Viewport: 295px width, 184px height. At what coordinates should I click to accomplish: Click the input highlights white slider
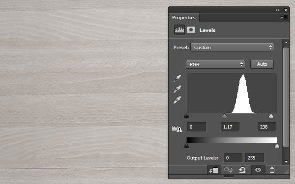[x=271, y=116]
